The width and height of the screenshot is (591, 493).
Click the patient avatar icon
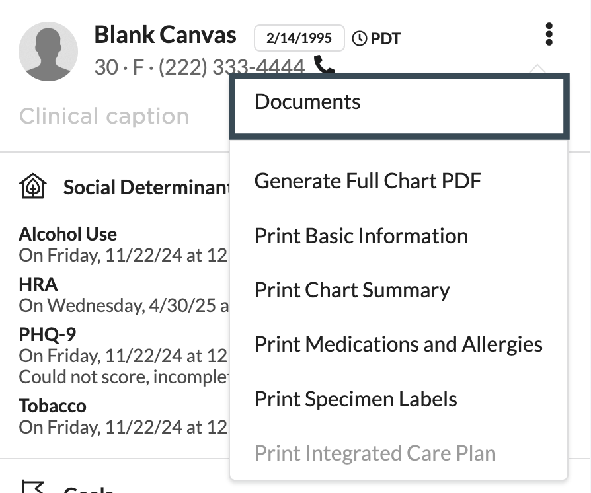coord(48,52)
